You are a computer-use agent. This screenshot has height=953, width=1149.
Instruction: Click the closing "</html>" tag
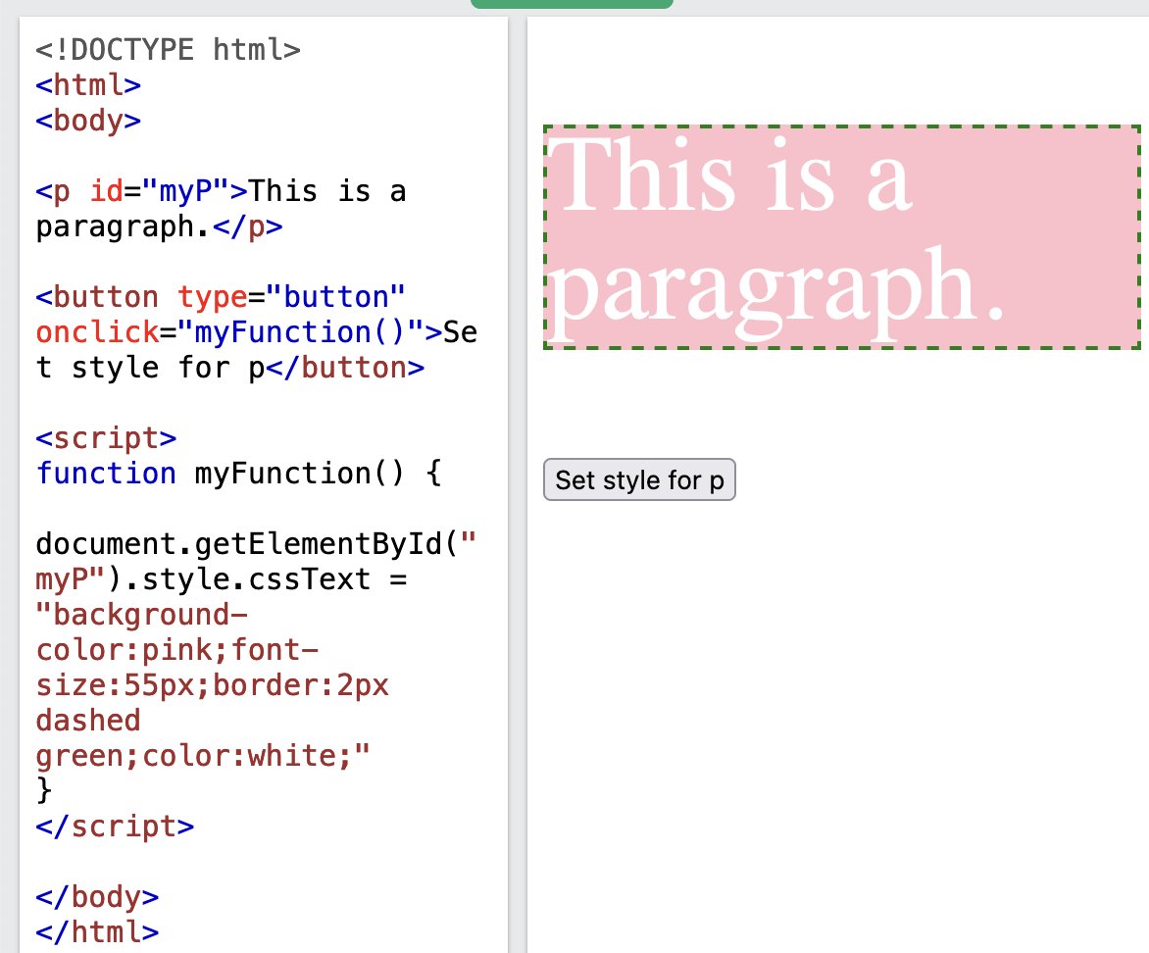click(97, 931)
